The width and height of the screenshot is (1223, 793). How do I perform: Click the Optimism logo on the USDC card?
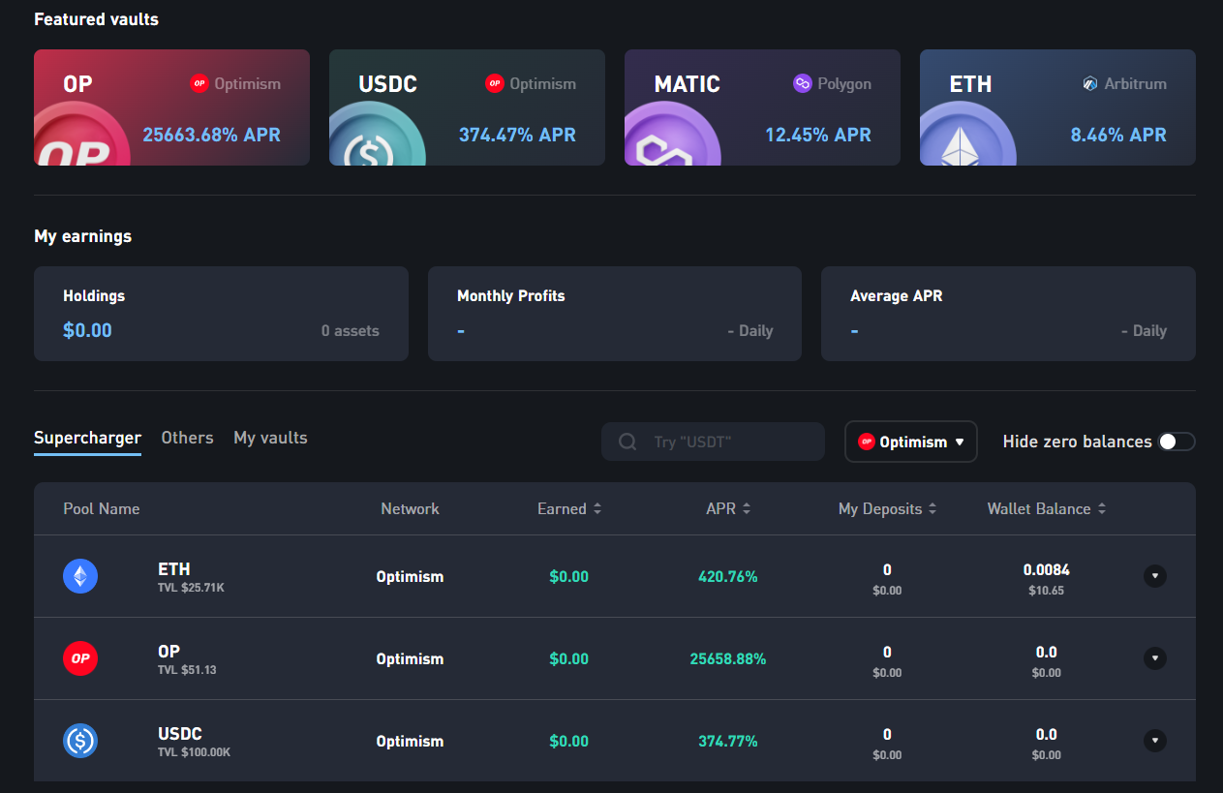click(x=495, y=84)
